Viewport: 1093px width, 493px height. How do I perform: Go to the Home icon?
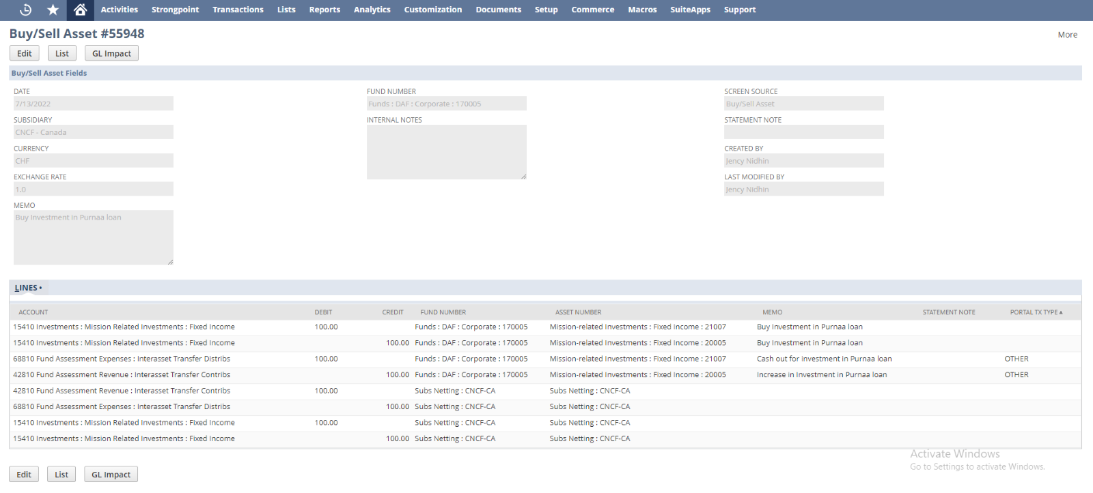[x=80, y=10]
